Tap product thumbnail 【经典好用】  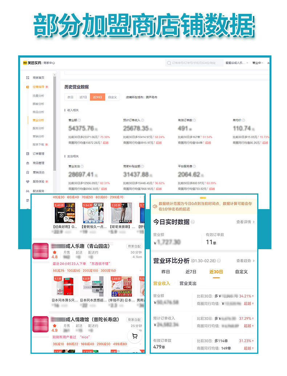tap(65, 213)
